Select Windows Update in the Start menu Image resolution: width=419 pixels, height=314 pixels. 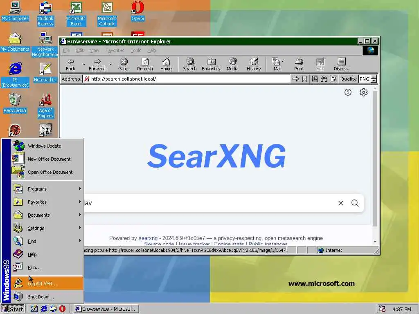(x=47, y=146)
